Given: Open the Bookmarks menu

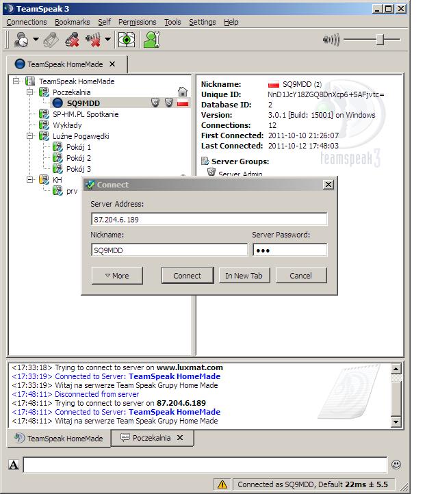Looking at the screenshot, I should (72, 22).
